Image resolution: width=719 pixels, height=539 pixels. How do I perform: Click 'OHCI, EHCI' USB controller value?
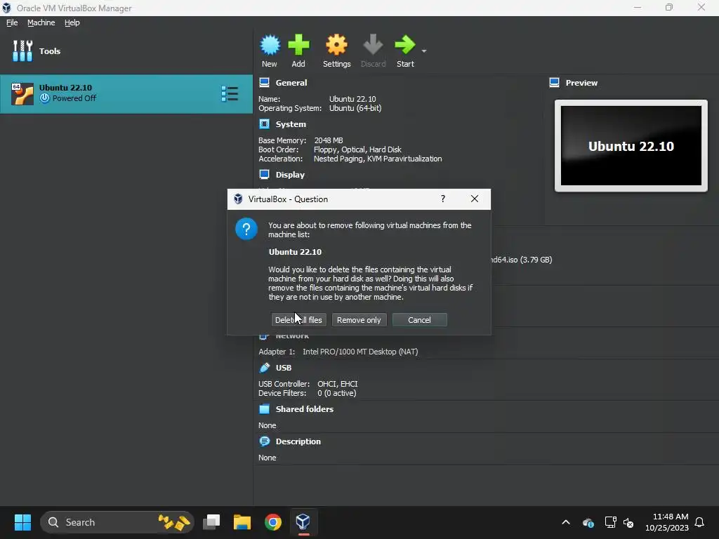click(338, 384)
